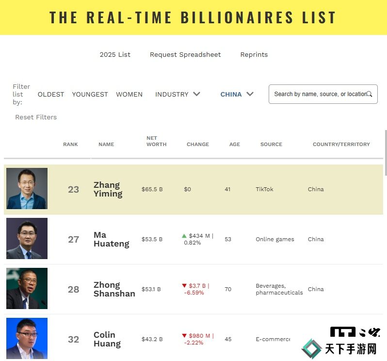
Task: Sort by Net Worth column header
Action: pos(156,141)
